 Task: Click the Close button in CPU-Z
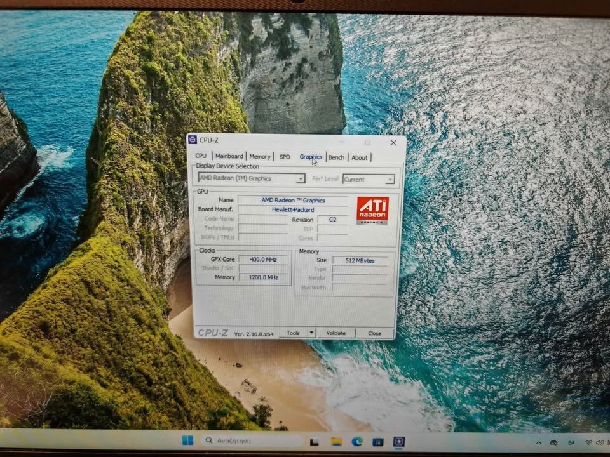[374, 333]
